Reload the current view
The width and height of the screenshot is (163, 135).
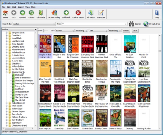coord(31,13)
